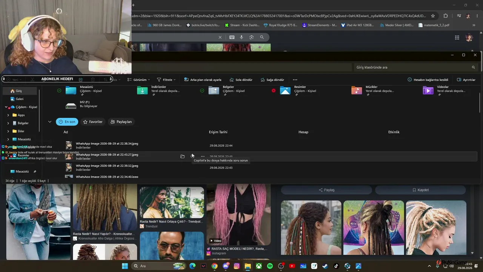Click Paylaş button in Google Images panel

click(326, 190)
